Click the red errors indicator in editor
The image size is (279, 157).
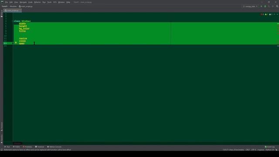point(262,14)
